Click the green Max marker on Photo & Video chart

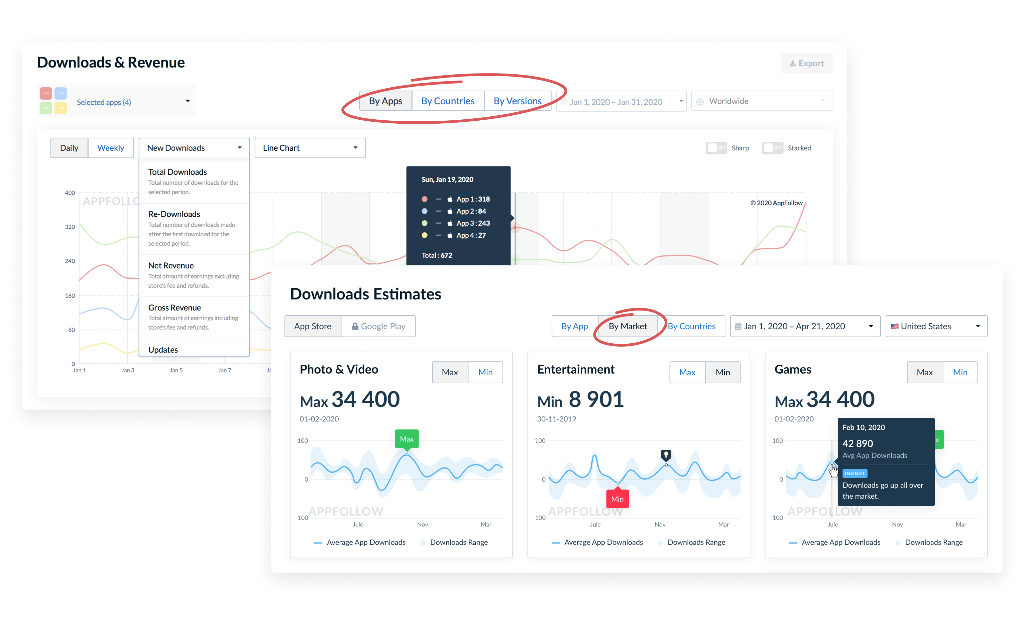pos(407,439)
